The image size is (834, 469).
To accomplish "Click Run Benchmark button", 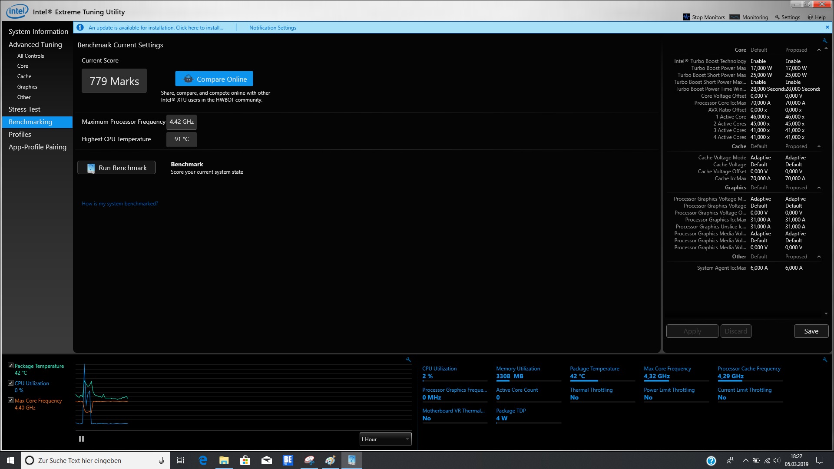I will pyautogui.click(x=116, y=168).
